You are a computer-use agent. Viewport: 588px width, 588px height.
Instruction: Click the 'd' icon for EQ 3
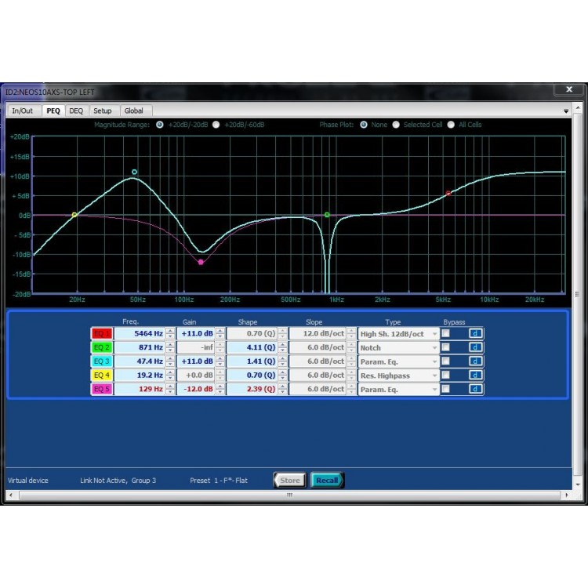(476, 361)
